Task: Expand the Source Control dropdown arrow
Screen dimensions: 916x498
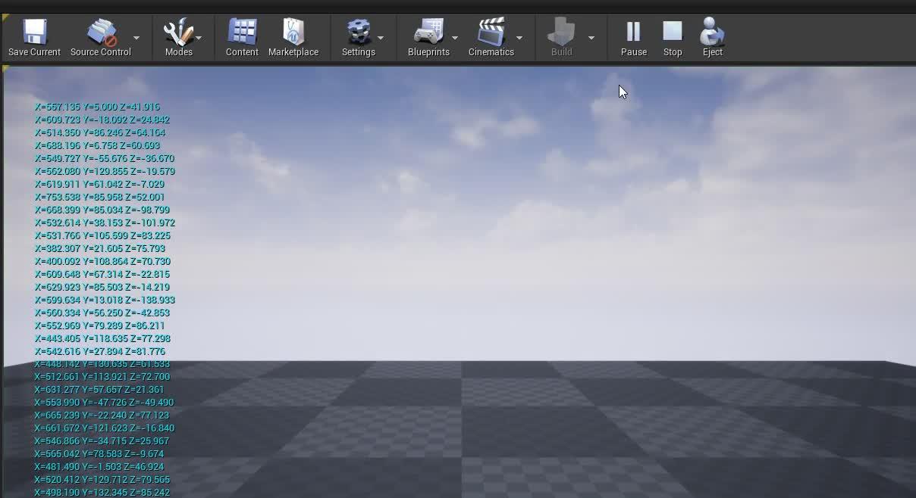Action: [136, 37]
